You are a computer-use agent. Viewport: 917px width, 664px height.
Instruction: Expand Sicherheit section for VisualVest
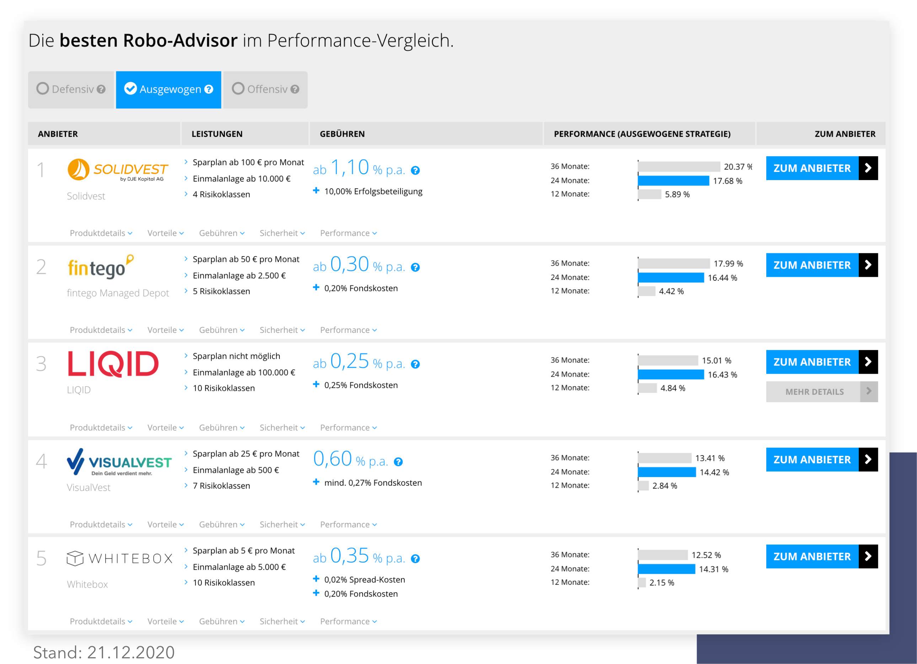point(282,525)
